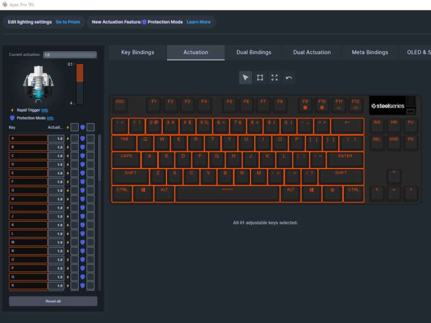Viewport: 431px width, 323px height.
Task: Open the Protection Mode Info link
Action: 50,118
